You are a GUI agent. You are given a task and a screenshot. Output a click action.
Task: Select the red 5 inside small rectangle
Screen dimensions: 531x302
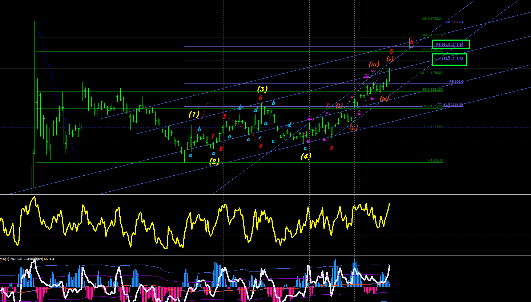(411, 42)
